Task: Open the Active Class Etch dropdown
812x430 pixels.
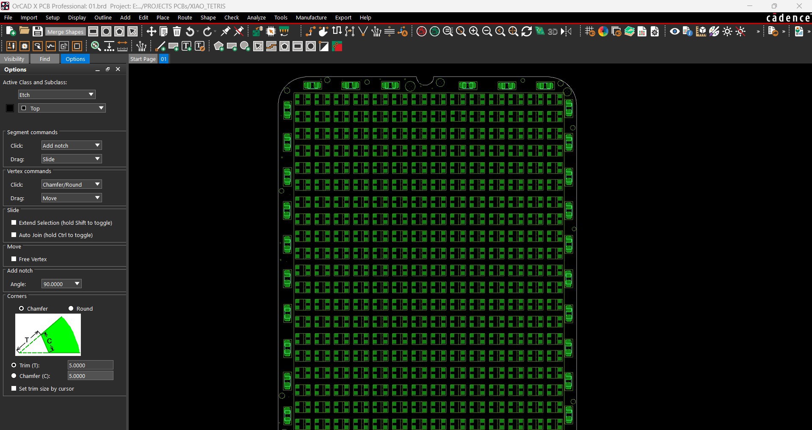Action: coord(57,95)
